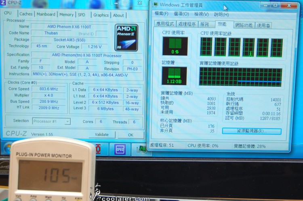The width and height of the screenshot is (303, 201).
Task: Click the Name field AMD Phenom II X6 1100T
Action: pos(69,27)
